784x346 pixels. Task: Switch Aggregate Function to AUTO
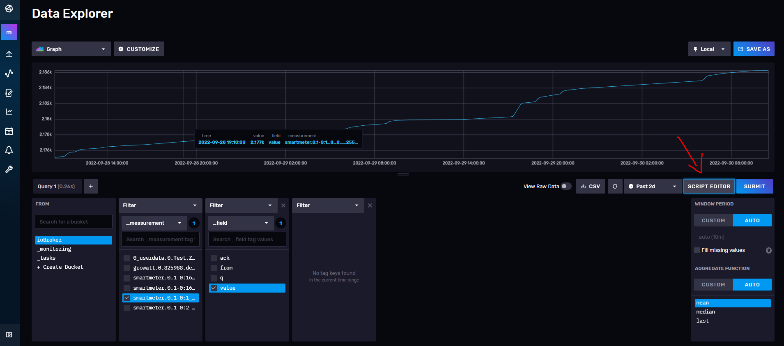coord(752,285)
